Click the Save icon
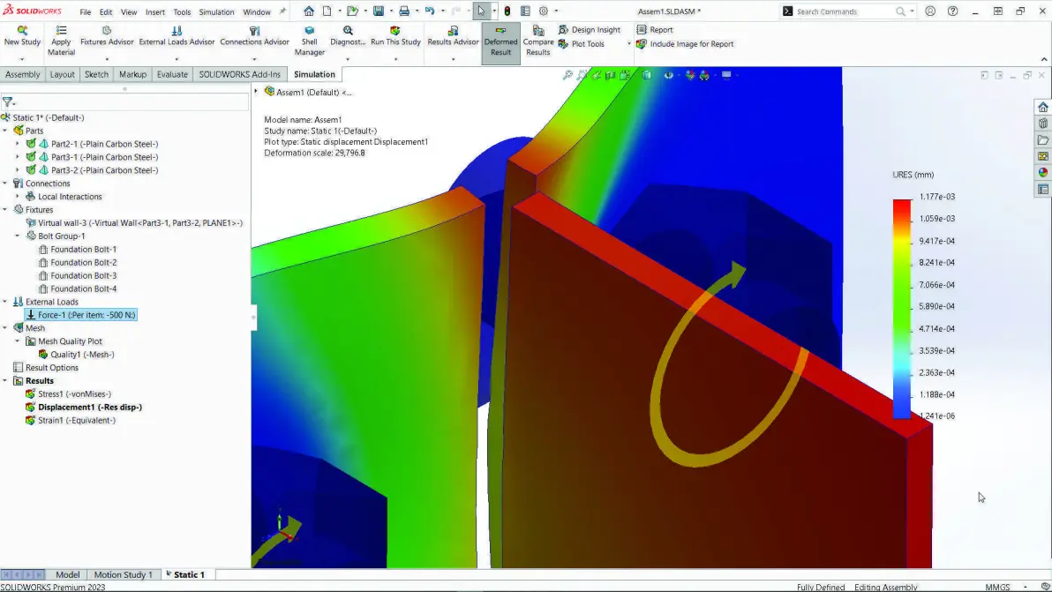 (379, 11)
